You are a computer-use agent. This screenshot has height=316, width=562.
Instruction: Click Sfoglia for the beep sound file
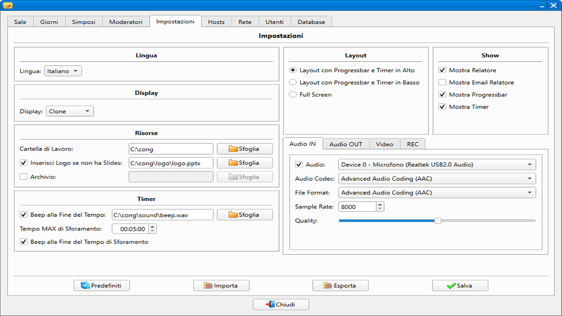coord(245,214)
